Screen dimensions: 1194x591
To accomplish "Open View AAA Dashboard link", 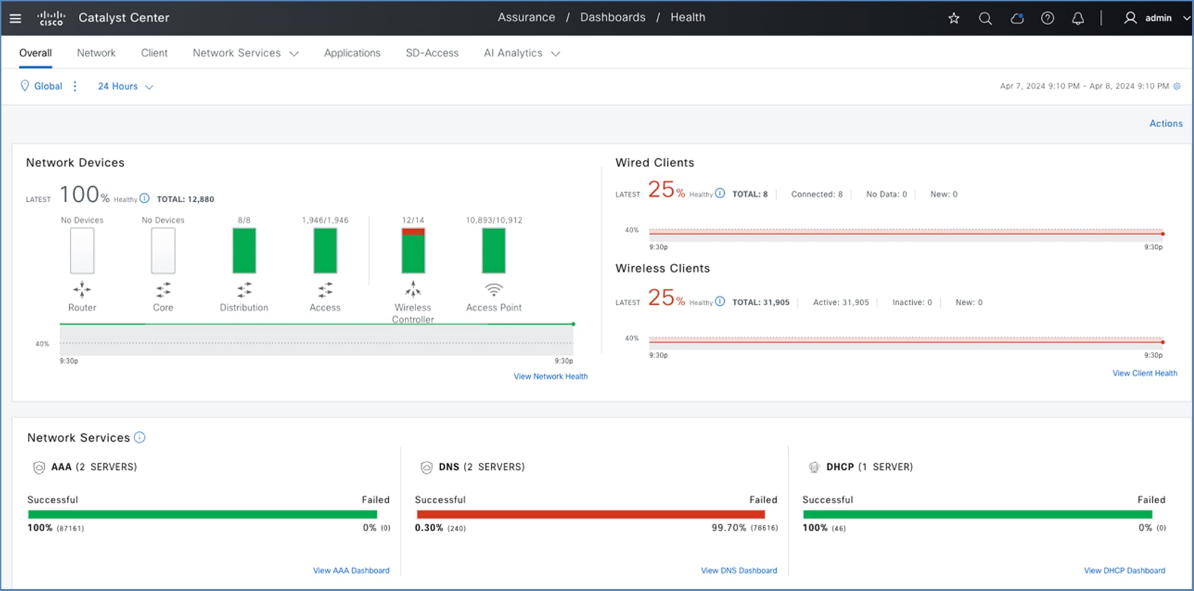I will click(351, 571).
